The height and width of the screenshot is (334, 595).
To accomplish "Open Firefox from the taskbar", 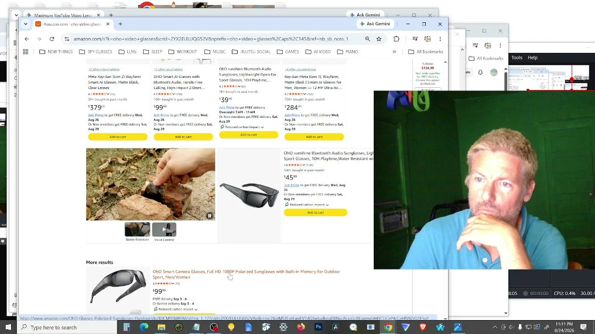I will (x=301, y=328).
